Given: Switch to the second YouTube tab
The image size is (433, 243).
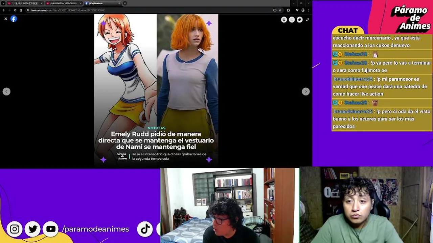Looking at the screenshot, I should [64, 3].
